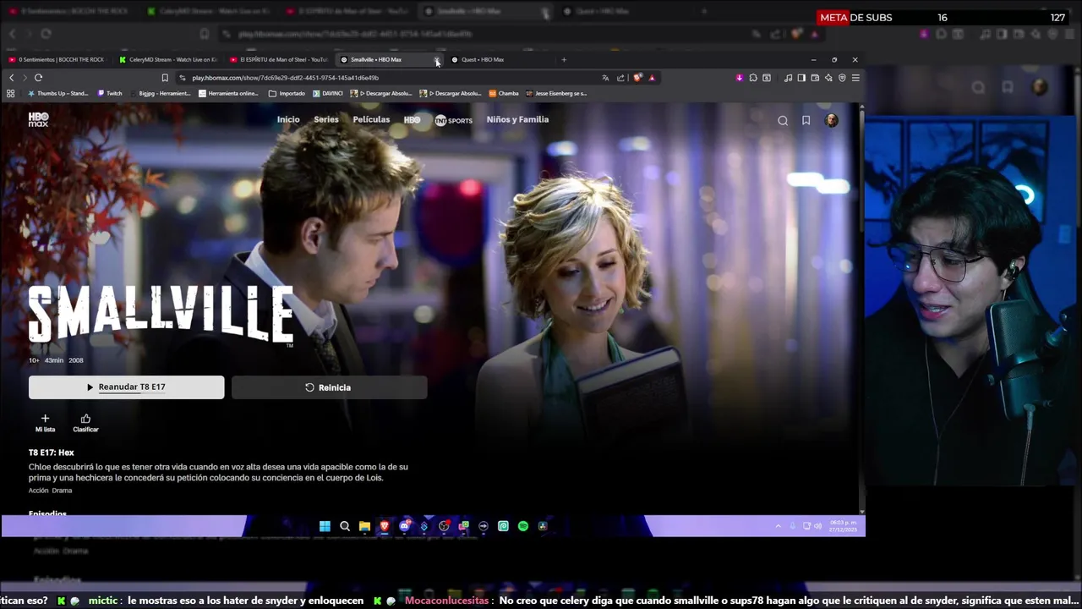The height and width of the screenshot is (609, 1082).
Task: Restart the episode with Reinicia button
Action: [x=329, y=387]
